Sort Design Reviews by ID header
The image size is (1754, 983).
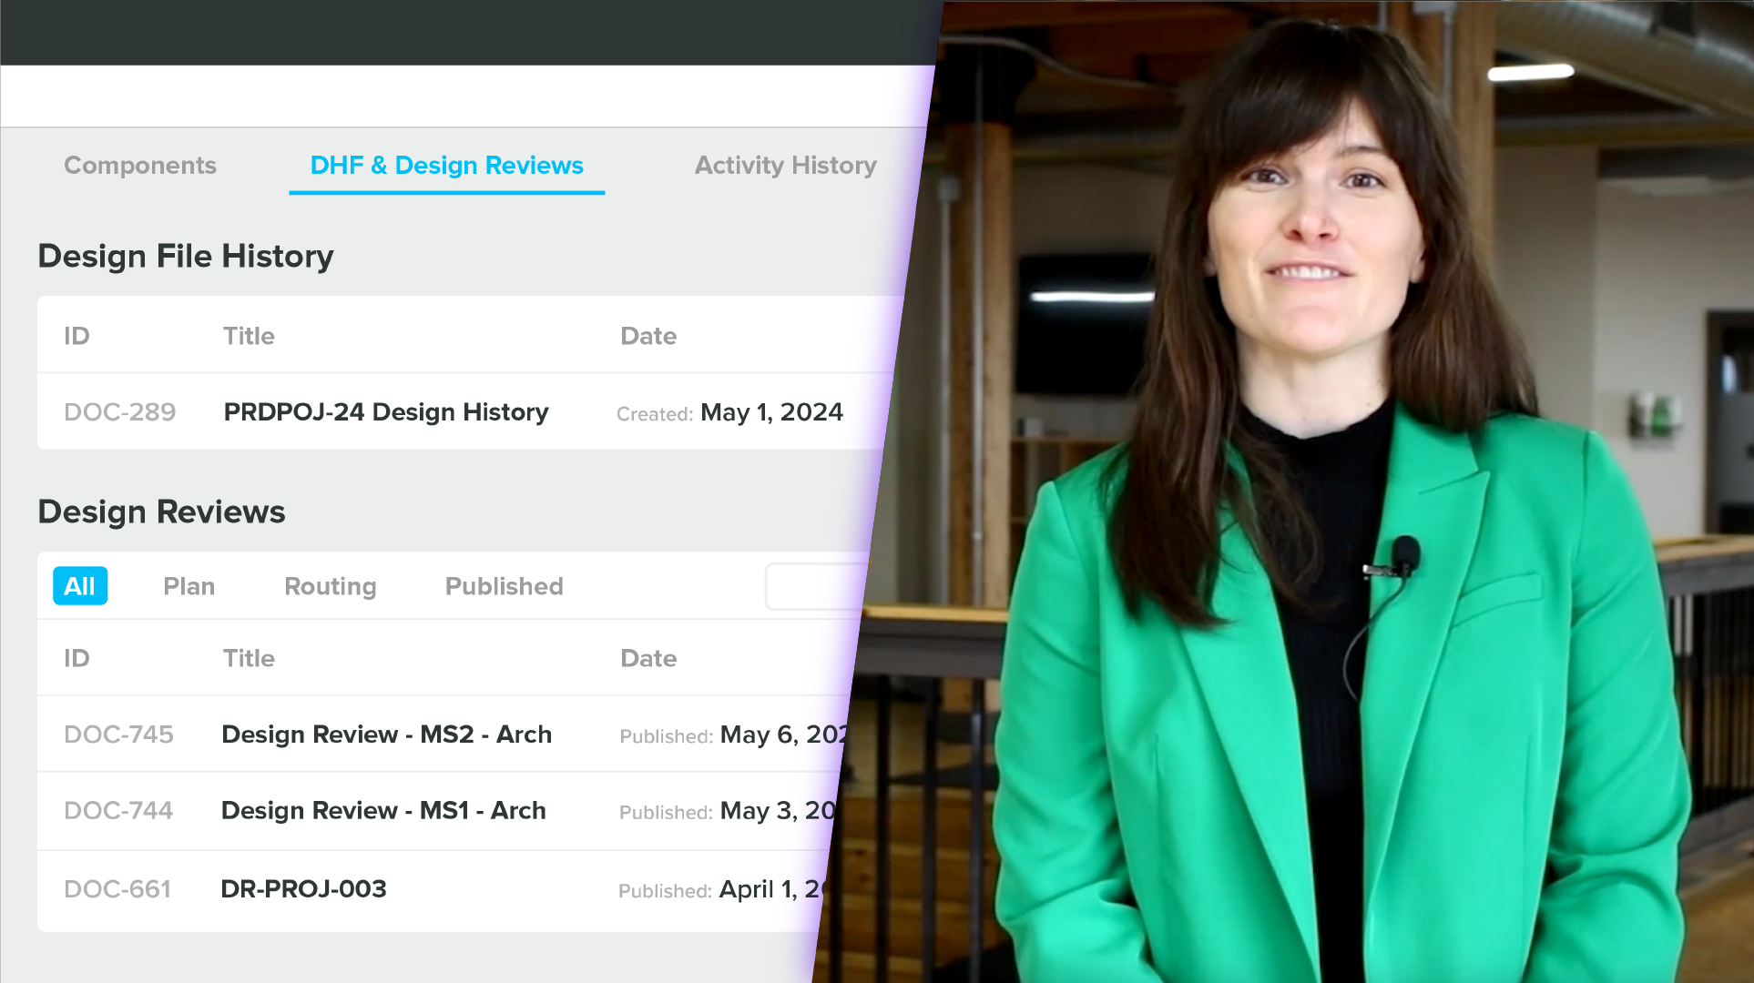76,658
